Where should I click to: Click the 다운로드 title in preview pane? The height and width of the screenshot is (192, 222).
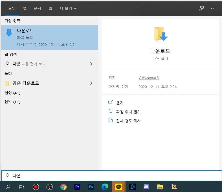(x=160, y=51)
